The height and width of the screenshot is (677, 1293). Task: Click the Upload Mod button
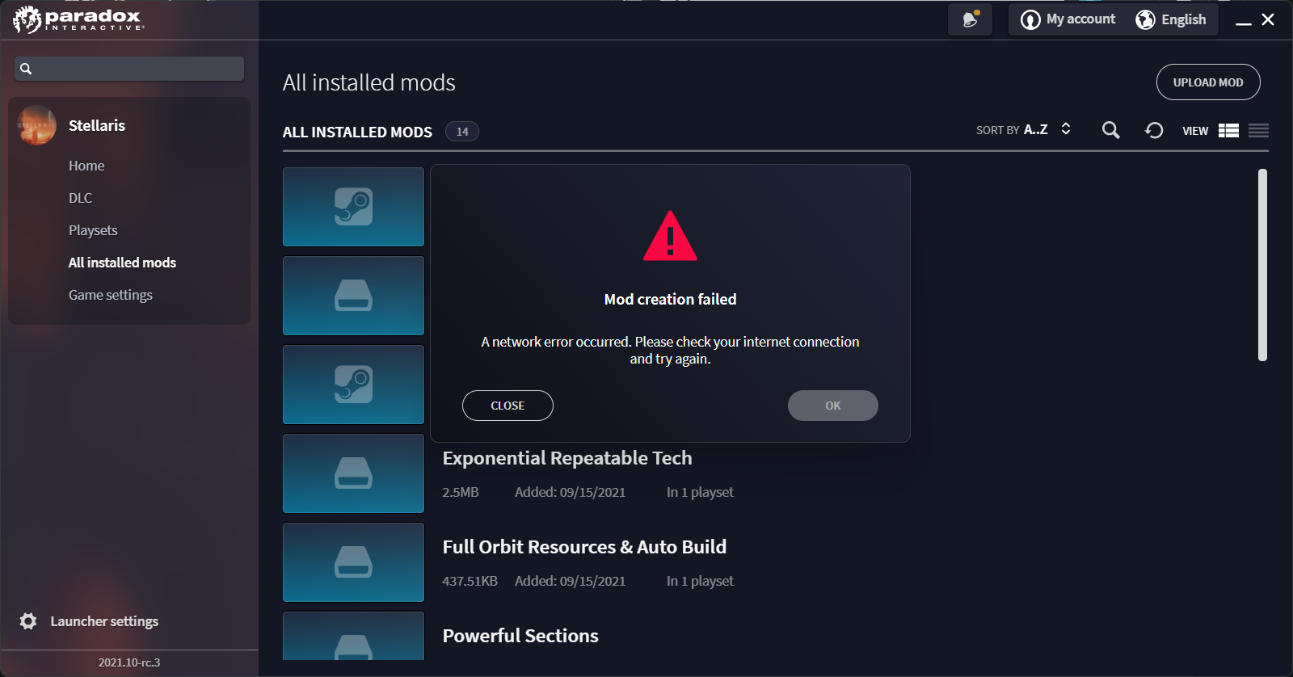[1208, 82]
